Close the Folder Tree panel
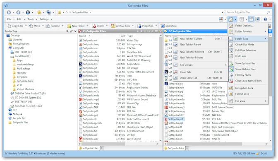Image resolution: width=278 pixels, height=161 pixels. 75,31
